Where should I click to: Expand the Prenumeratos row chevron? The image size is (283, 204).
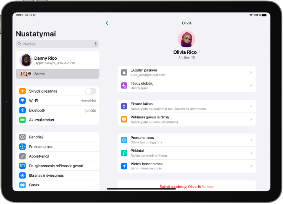[x=251, y=140]
